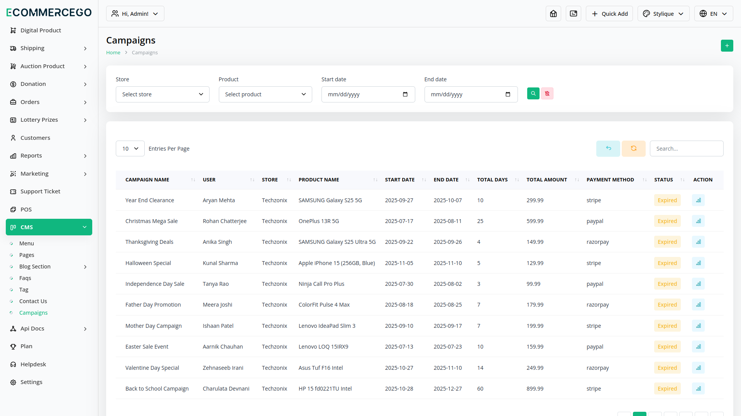Viewport: 741px width, 416px height.
Task: View stats icon for Christmas Mega Sale
Action: tap(698, 221)
